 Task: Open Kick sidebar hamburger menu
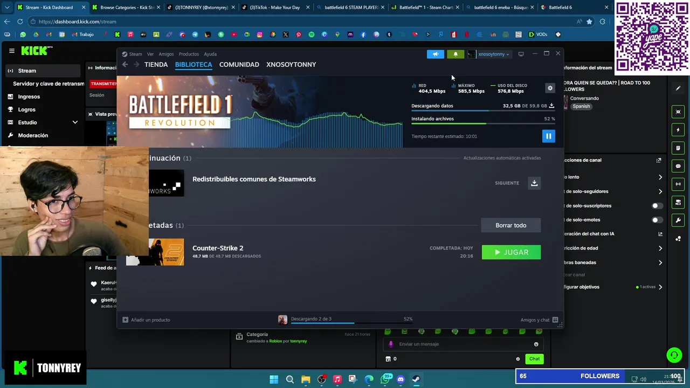(11, 51)
